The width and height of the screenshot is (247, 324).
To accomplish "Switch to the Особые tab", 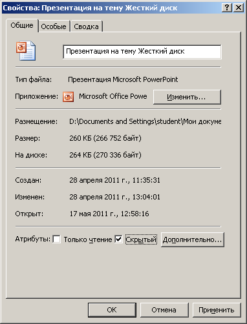I will pos(54,26).
